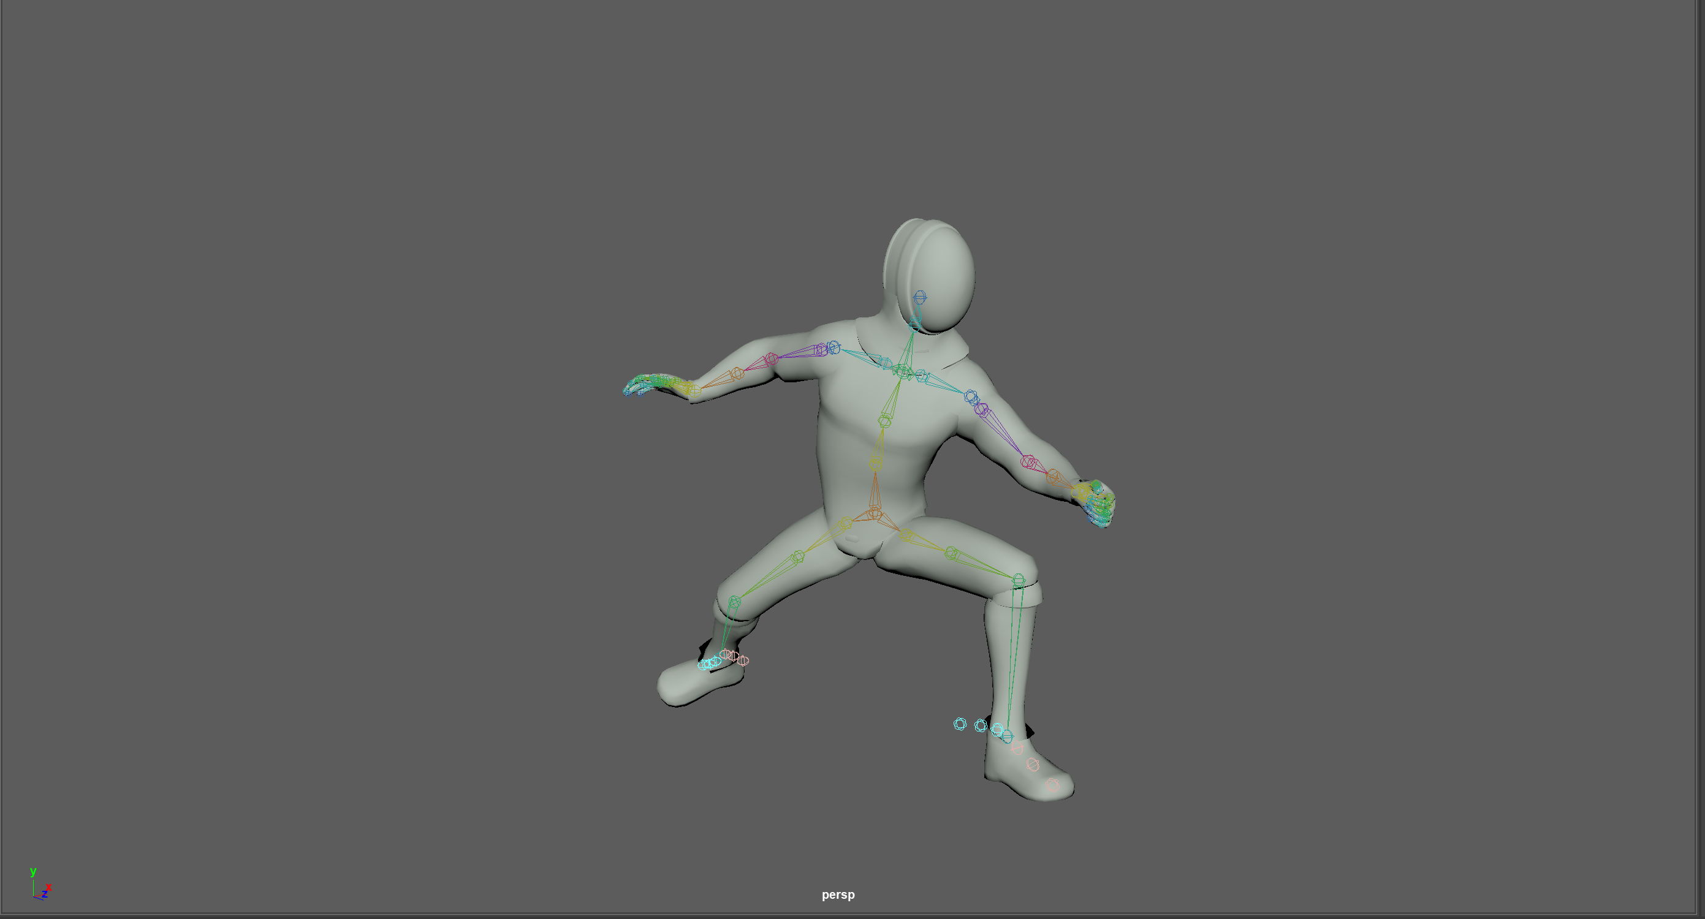
Task: Select the blue shoulder joint of the fist arm
Action: coord(971,397)
